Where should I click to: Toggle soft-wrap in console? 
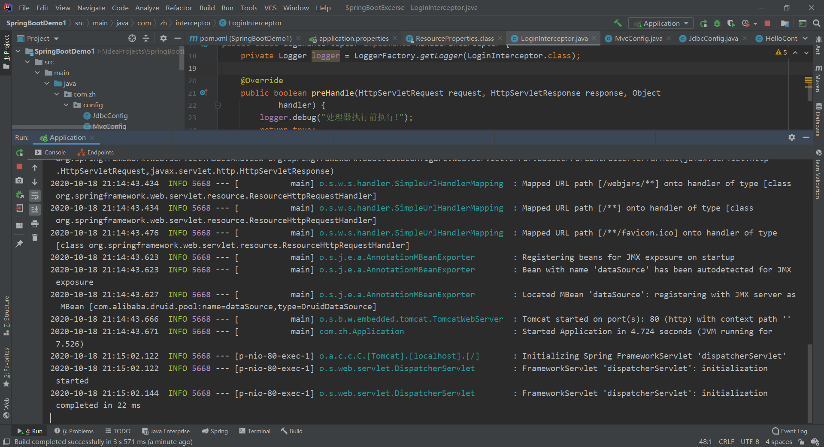[35, 196]
